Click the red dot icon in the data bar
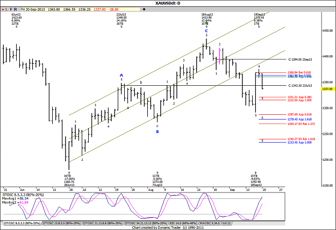This screenshot has width=336, height=230. [3, 10]
